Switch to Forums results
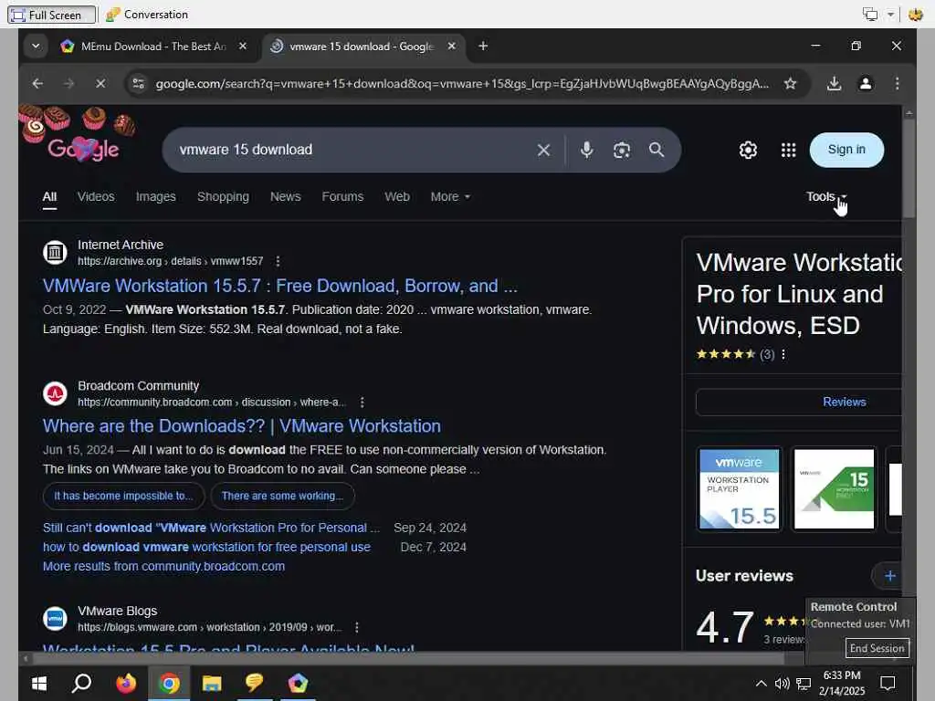This screenshot has width=935, height=701. click(x=342, y=197)
